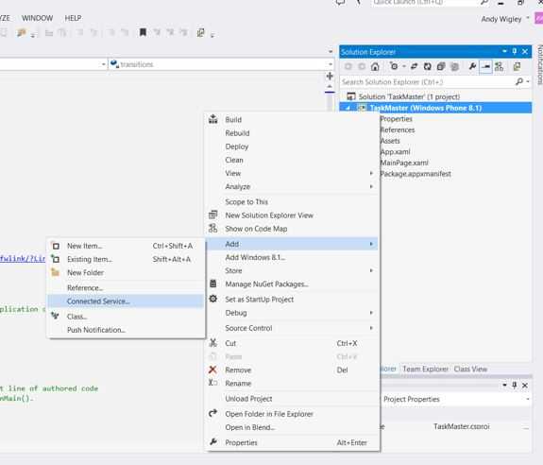Viewport: 543px width, 465px height.
Task: Select the References node
Action: pyautogui.click(x=398, y=129)
